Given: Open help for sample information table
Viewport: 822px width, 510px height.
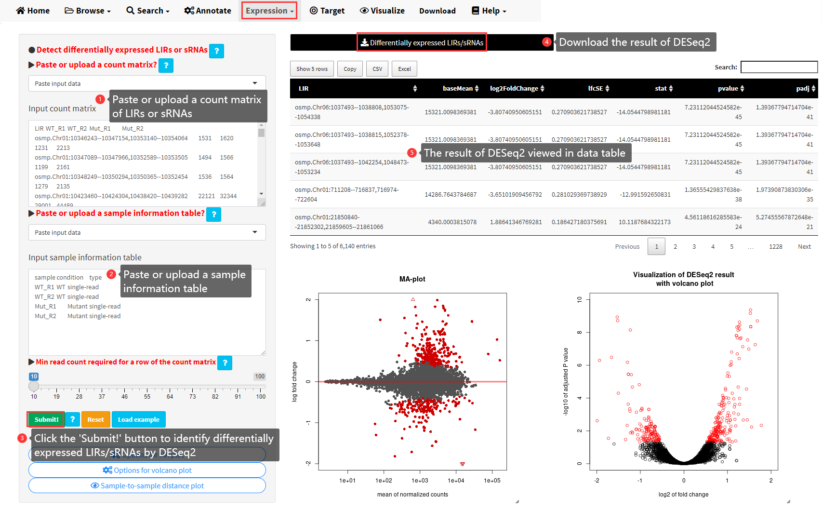Looking at the screenshot, I should click(x=213, y=214).
